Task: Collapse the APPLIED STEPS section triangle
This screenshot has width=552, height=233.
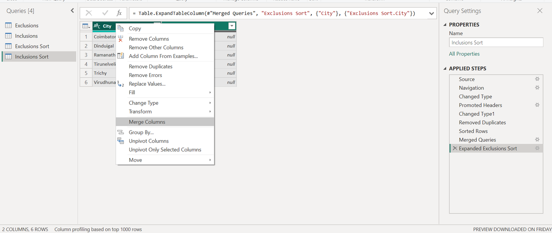Action: tap(445, 68)
